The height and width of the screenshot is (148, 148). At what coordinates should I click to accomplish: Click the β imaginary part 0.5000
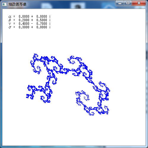pyautogui.click(x=42, y=20)
